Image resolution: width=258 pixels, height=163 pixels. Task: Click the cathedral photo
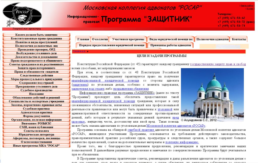point(212,95)
